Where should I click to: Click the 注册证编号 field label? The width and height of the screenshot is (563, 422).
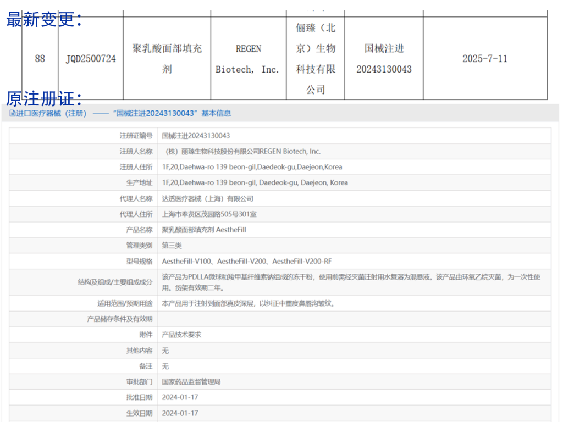[136, 136]
